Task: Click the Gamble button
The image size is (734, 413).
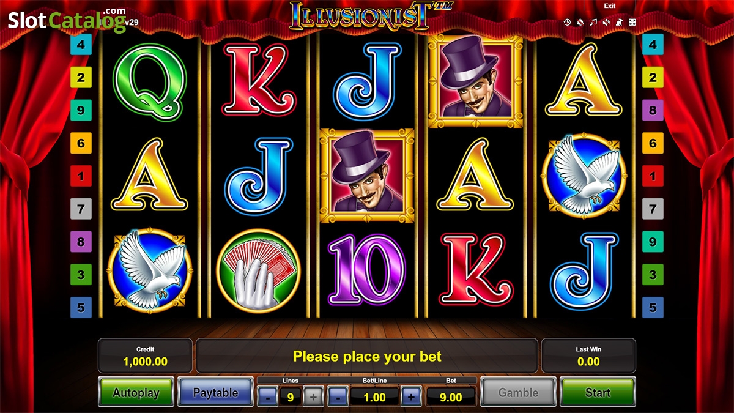Action: (x=518, y=392)
